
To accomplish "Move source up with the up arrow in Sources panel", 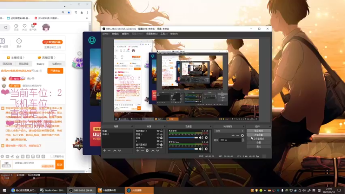I will click(153, 150).
